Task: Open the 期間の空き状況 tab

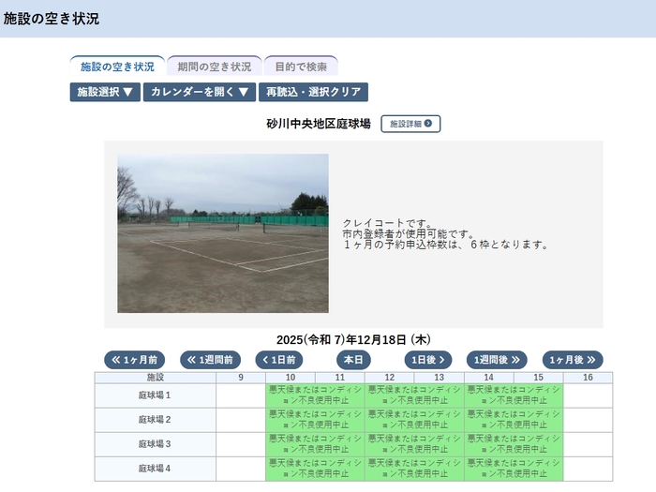Action: click(215, 67)
